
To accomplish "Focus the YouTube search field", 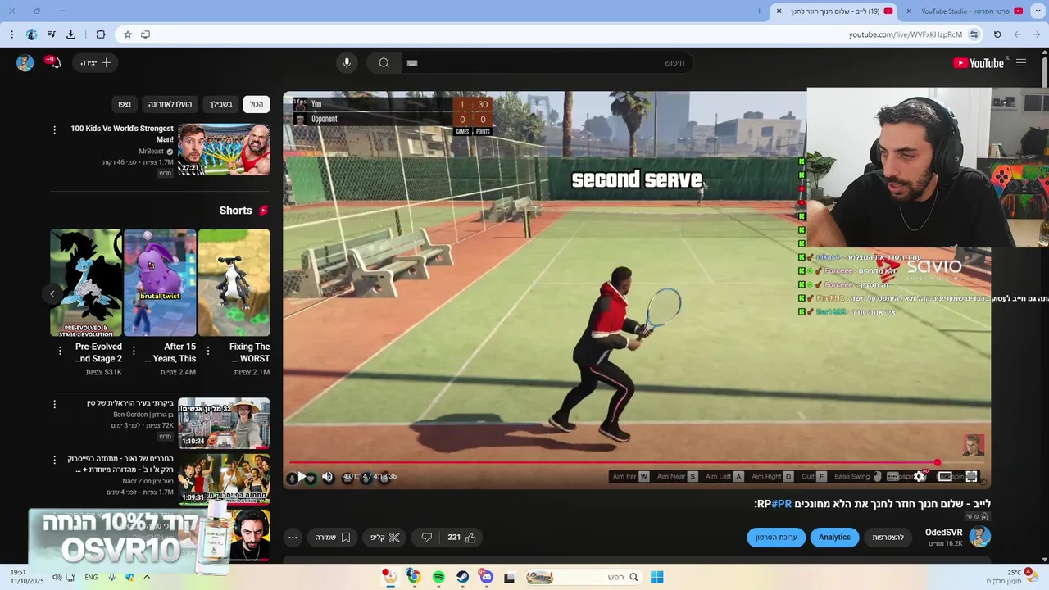I will click(x=546, y=63).
